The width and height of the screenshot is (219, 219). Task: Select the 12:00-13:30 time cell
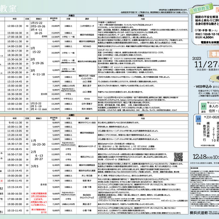15,26
